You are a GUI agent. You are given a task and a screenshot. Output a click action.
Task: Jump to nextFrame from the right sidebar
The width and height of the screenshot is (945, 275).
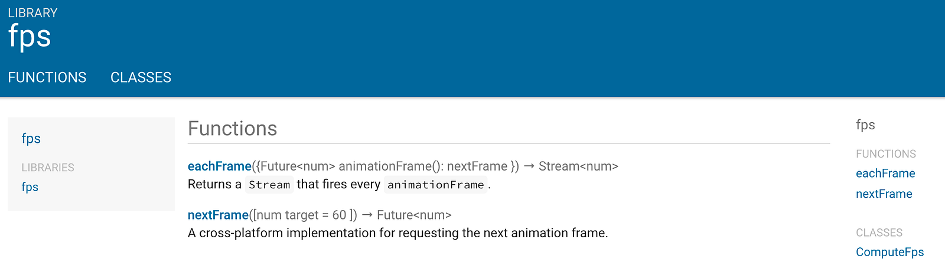(x=884, y=194)
